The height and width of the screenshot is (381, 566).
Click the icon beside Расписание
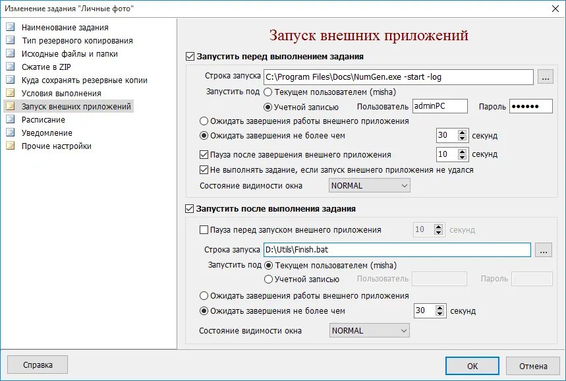pyautogui.click(x=11, y=119)
